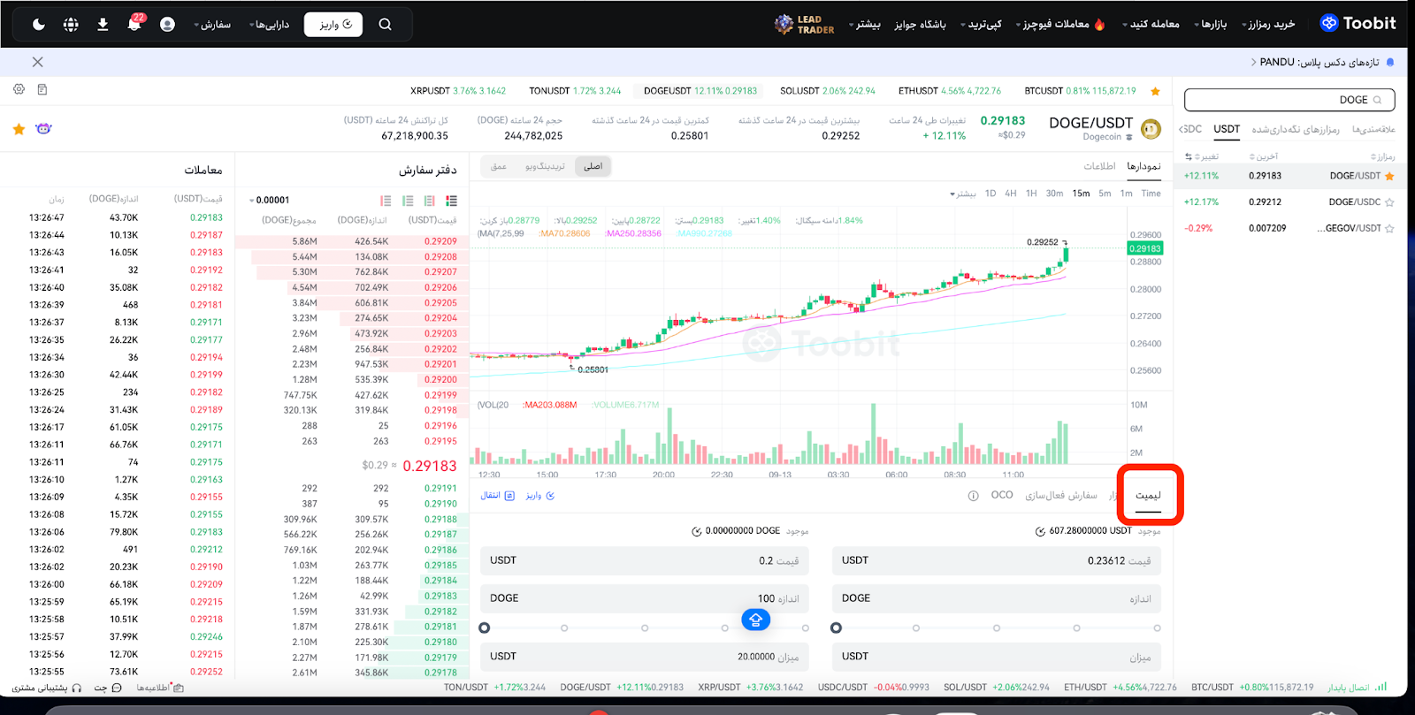Show order book combined view icon
Image resolution: width=1415 pixels, height=715 pixels.
pos(452,201)
